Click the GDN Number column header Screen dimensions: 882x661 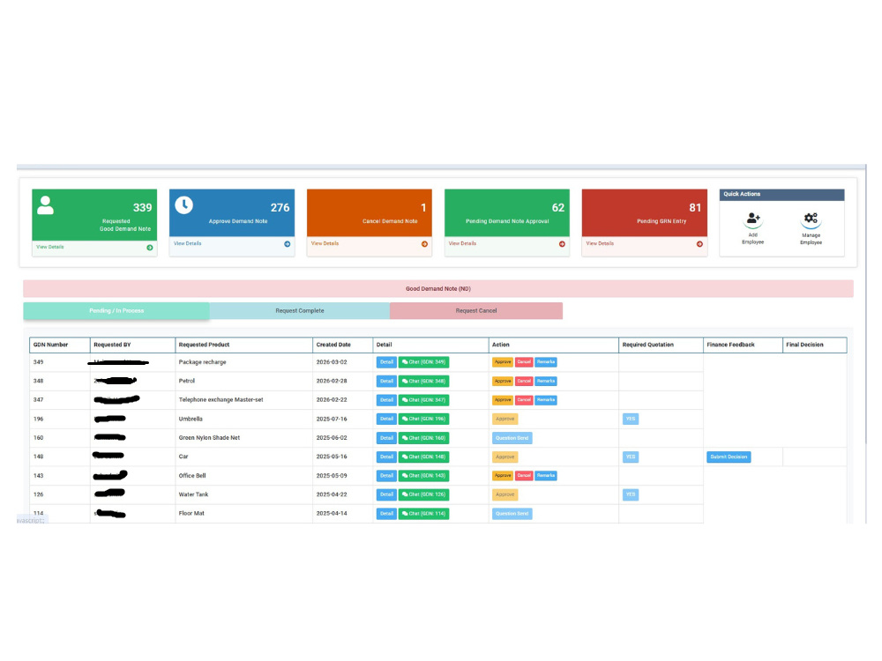[60, 345]
